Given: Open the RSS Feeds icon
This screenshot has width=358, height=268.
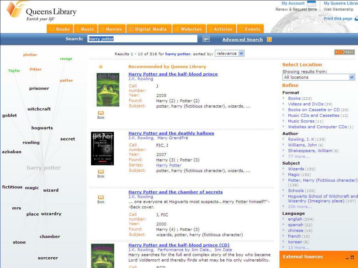Looking at the screenshot, I should point(344,52).
